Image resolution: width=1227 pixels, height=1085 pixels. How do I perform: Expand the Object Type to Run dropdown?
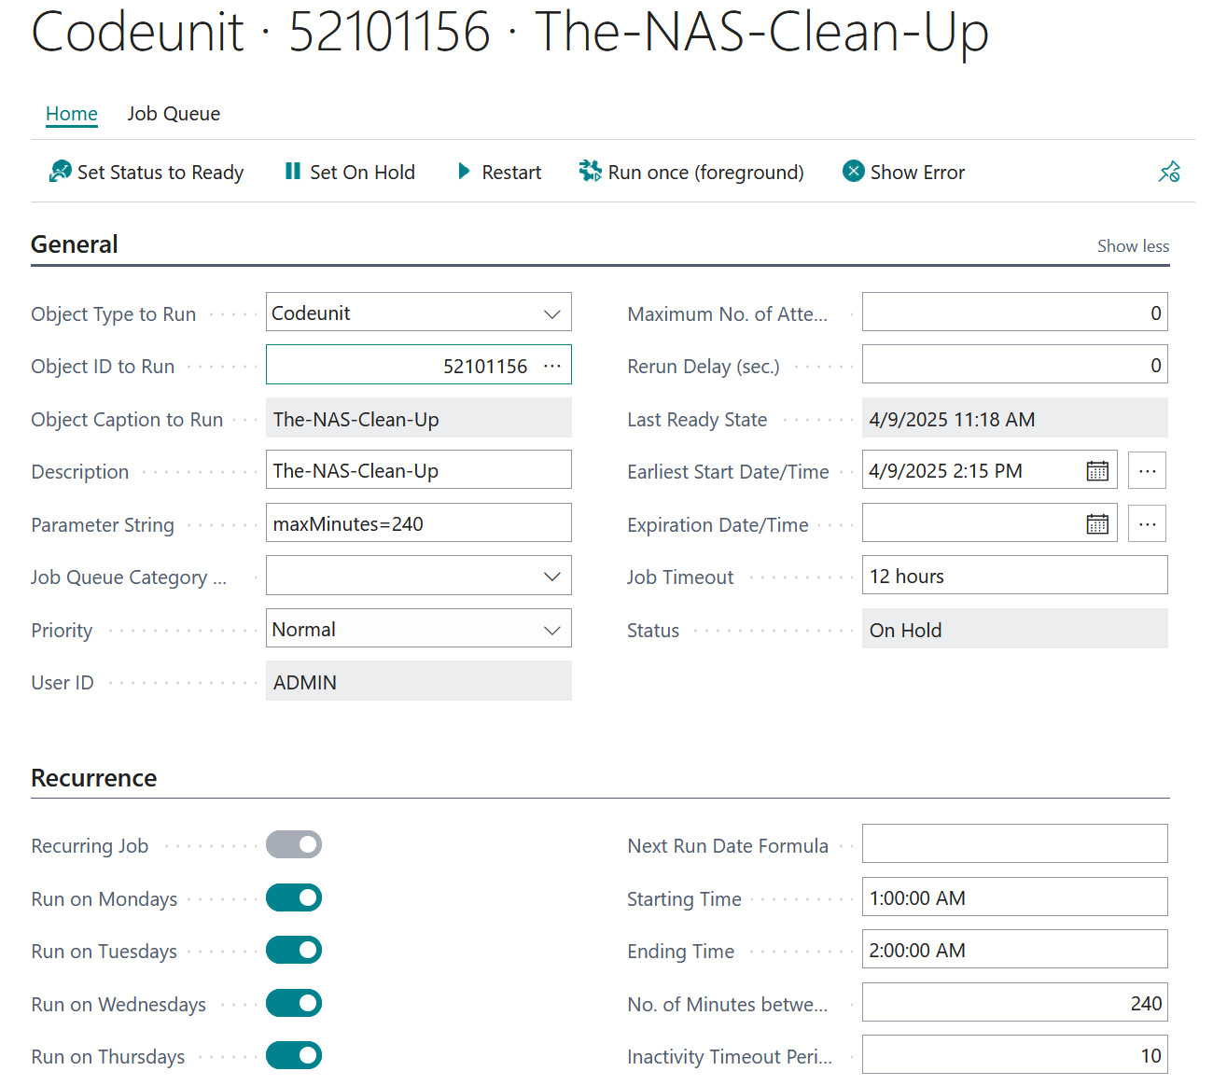point(551,313)
